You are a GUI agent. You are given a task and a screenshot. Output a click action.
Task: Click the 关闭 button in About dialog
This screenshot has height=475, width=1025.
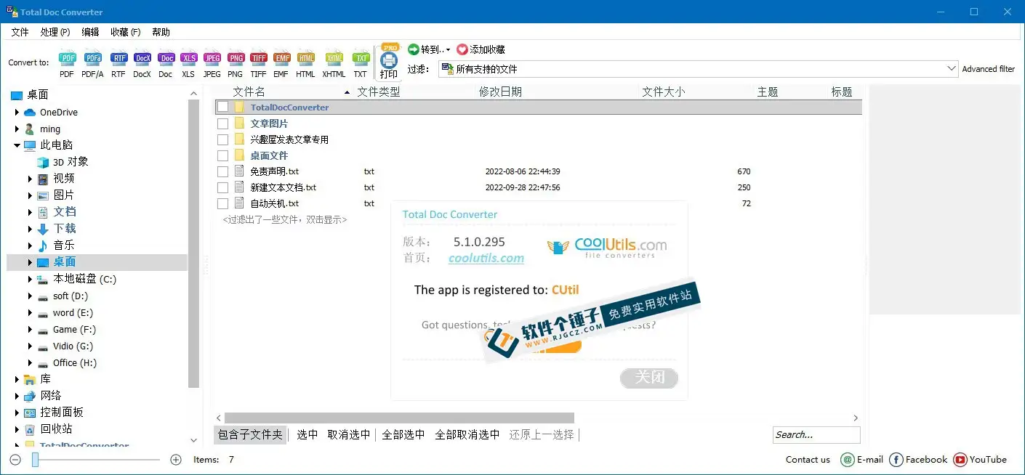pos(649,378)
